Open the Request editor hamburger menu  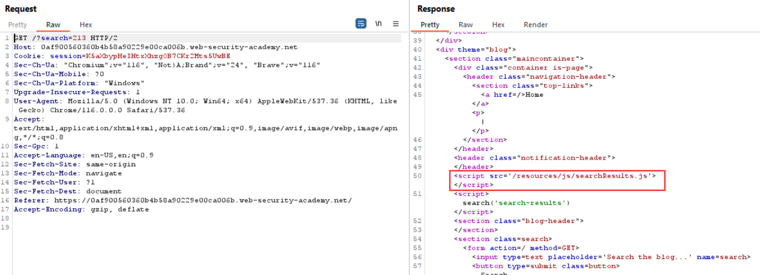[395, 24]
